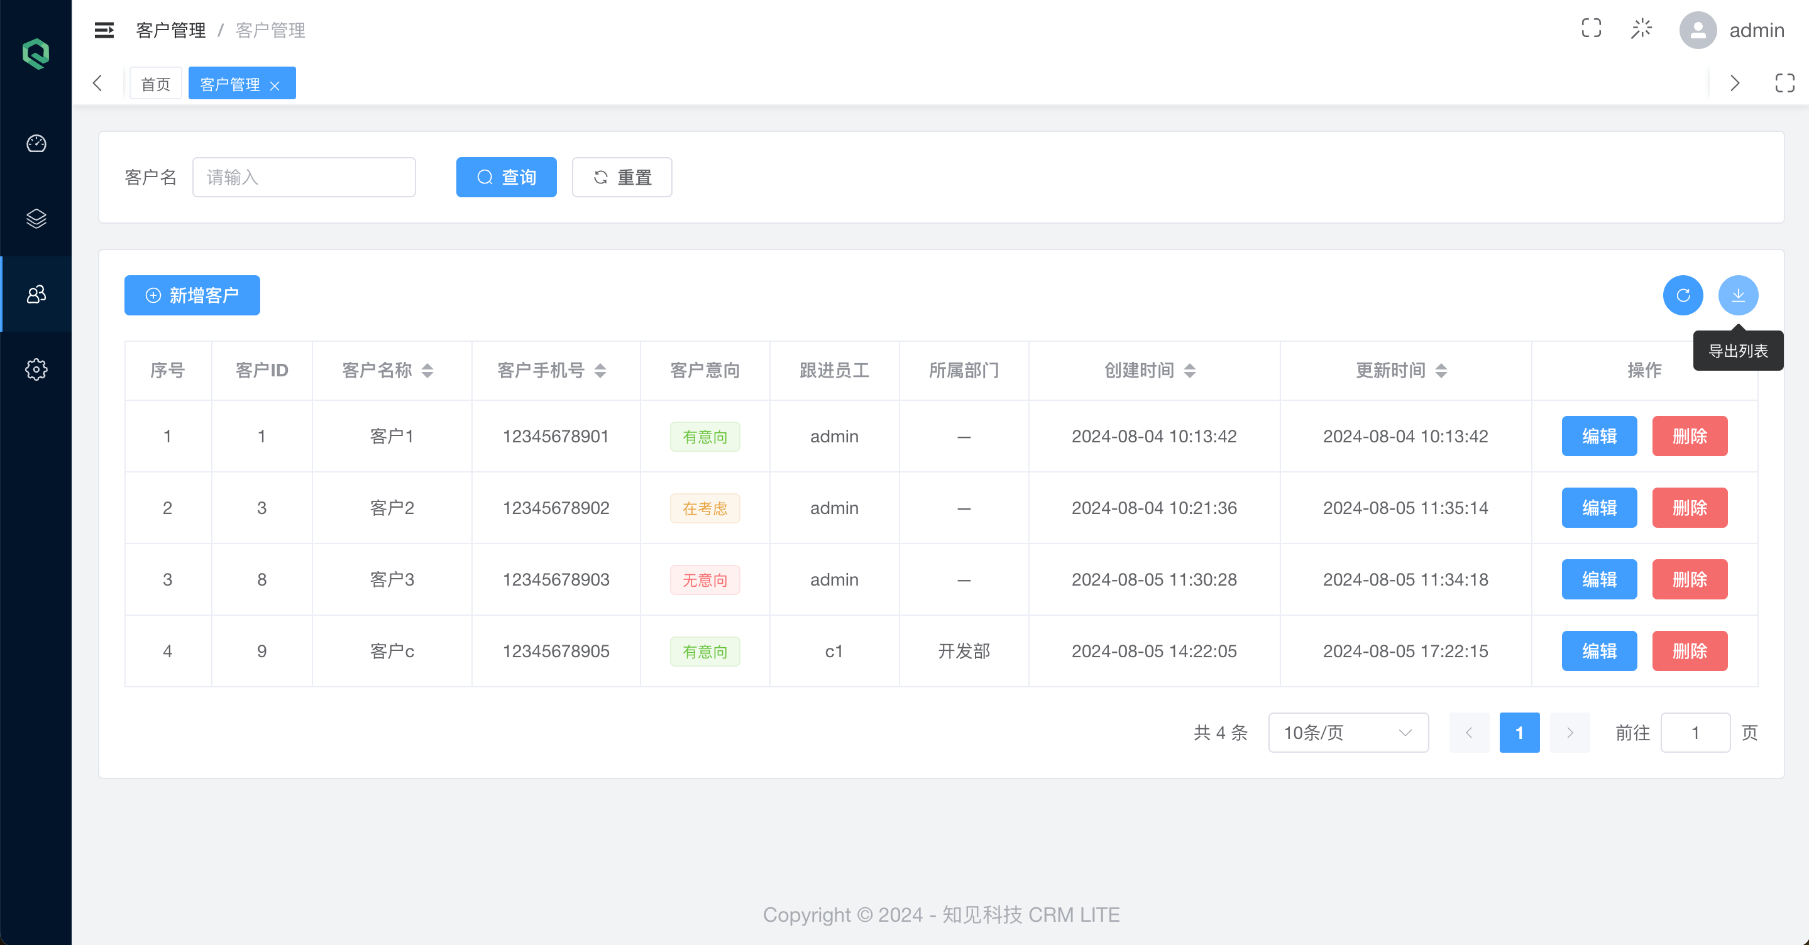Image resolution: width=1809 pixels, height=945 pixels.
Task: Click the 在考虑 tag for 客户2
Action: [x=705, y=508]
